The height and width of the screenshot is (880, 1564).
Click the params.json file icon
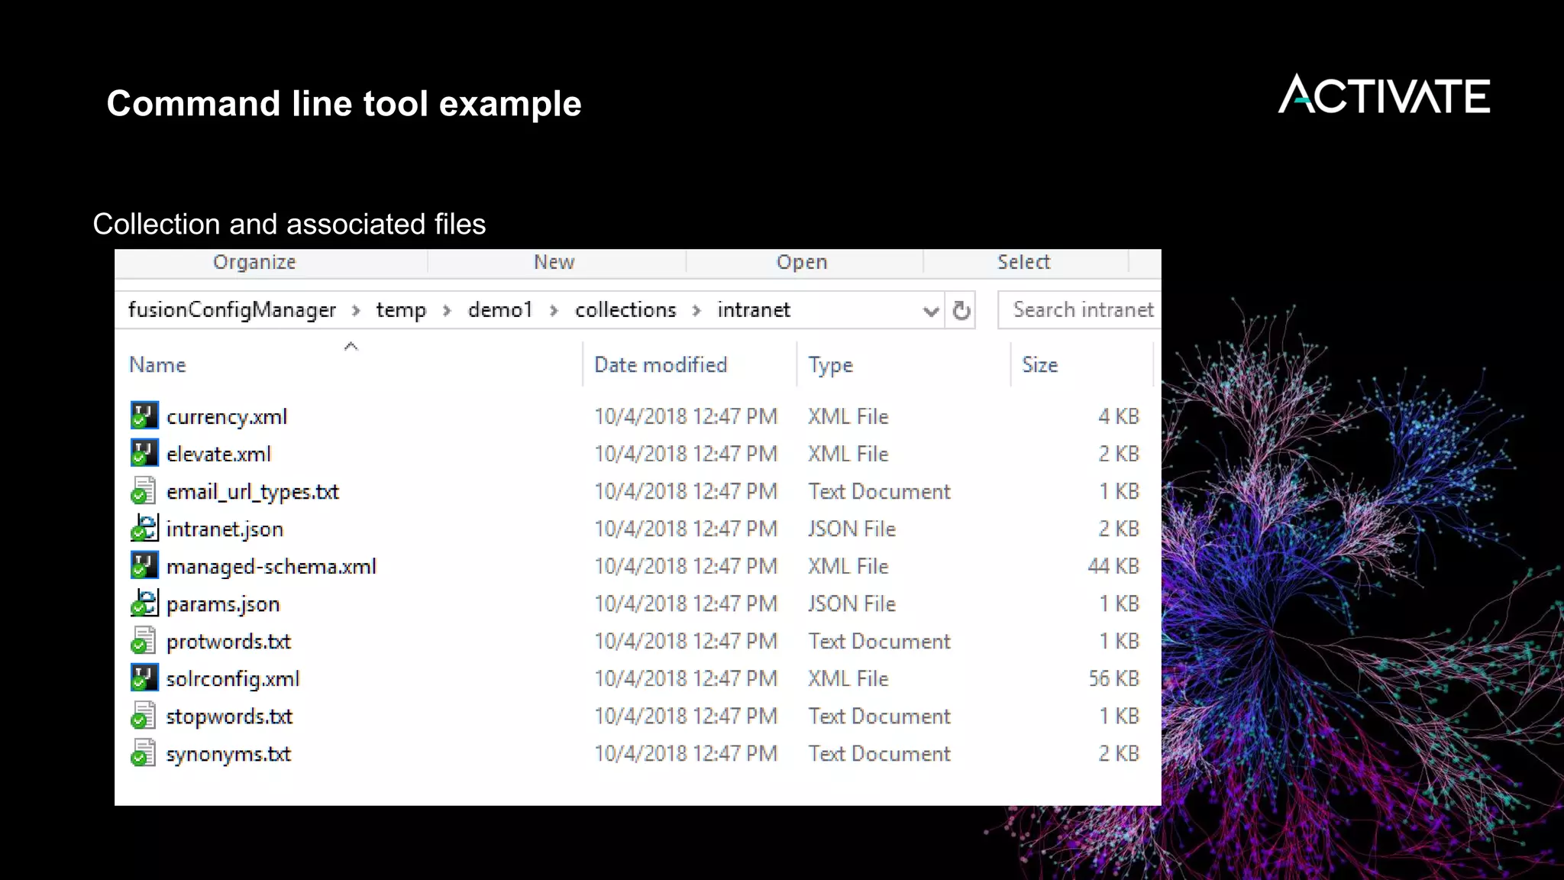pyautogui.click(x=144, y=603)
